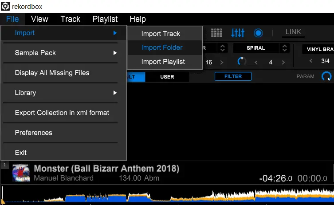Viewport: 334px width, 205px height.
Task: Click the artist name Manuel Blanchard
Action: (x=64, y=178)
